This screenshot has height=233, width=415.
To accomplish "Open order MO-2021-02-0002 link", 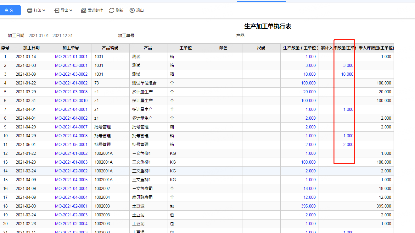I will coord(71,171).
